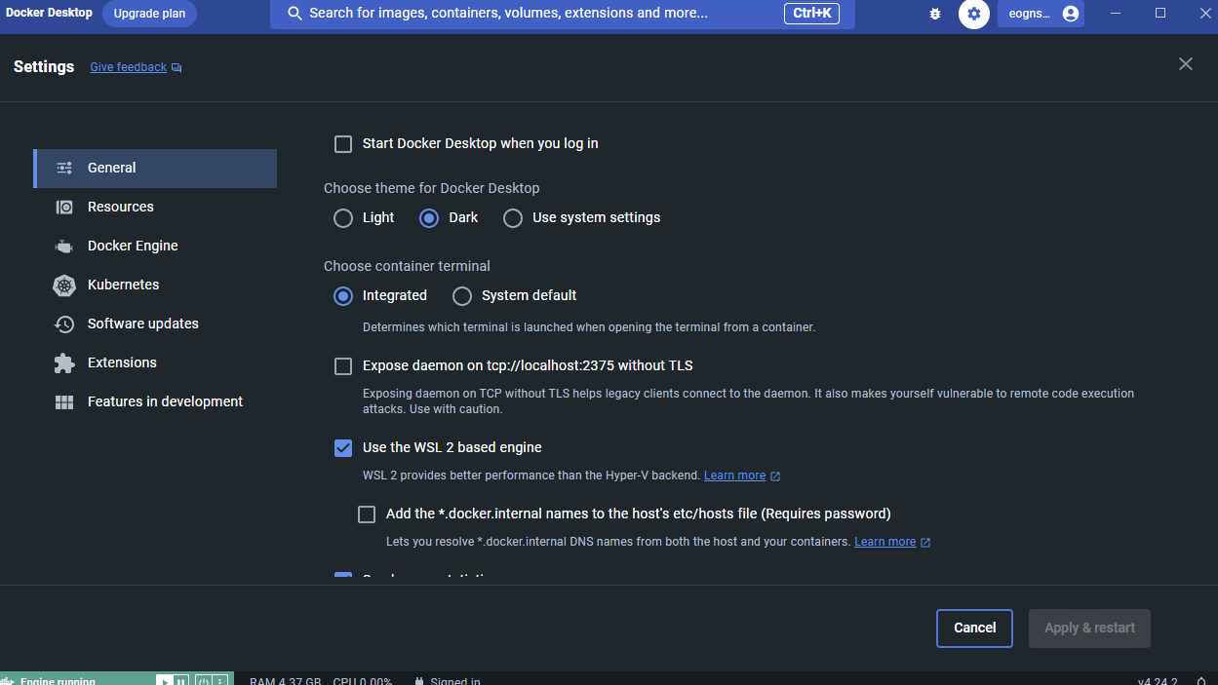Enable Expose daemon on tcp://localhost:2375 without TLS
This screenshot has height=685, width=1218.
coord(343,366)
